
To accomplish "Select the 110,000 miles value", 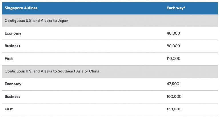I will click(173, 58).
